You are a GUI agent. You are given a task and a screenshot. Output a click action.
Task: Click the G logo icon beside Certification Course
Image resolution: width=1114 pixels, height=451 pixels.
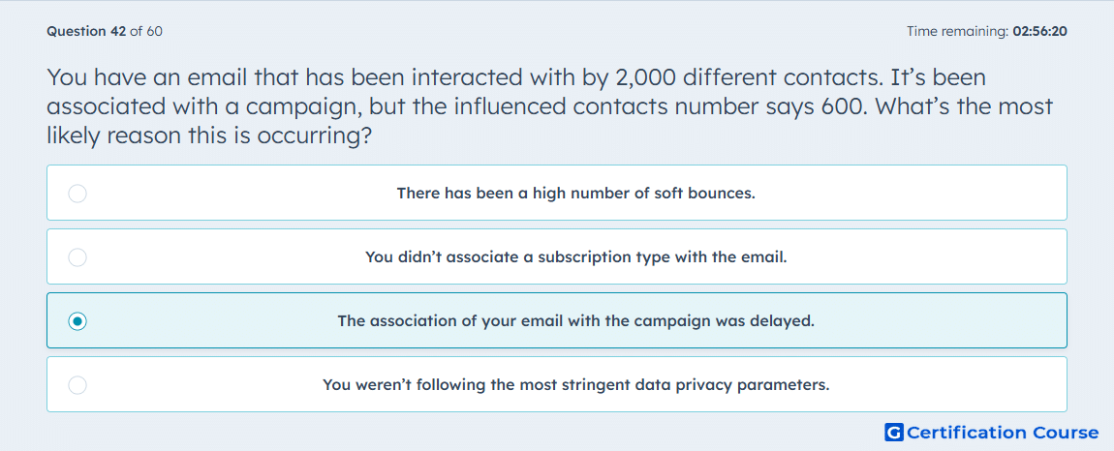click(x=894, y=433)
